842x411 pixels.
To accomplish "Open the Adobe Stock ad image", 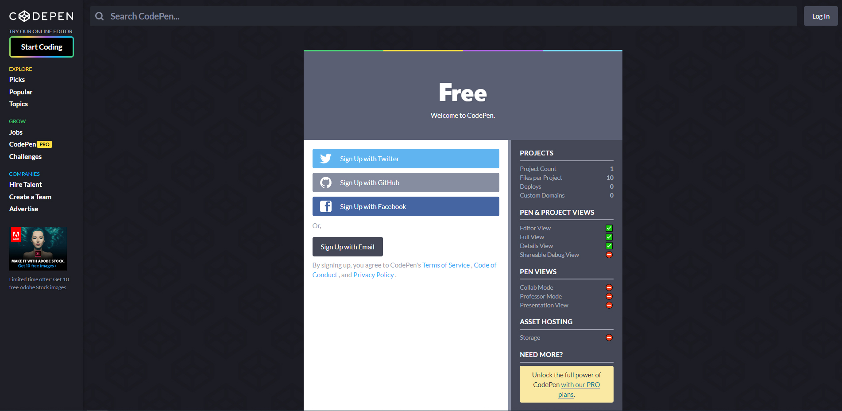I will (38, 248).
